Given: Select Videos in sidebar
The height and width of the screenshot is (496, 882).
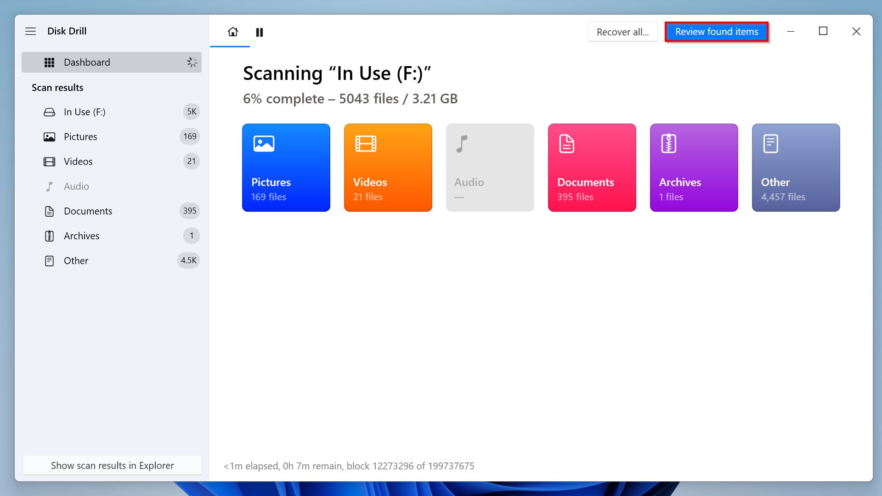Looking at the screenshot, I should pyautogui.click(x=78, y=161).
